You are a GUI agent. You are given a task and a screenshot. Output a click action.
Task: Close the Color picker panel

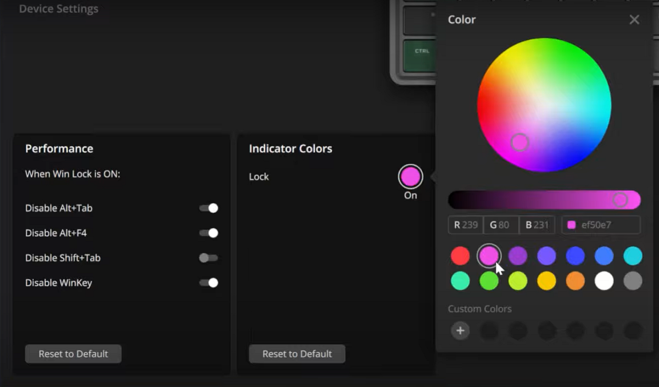pos(634,19)
